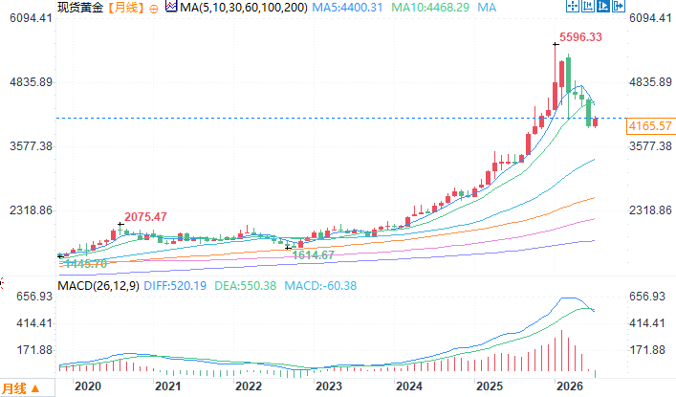Click the MA indicator line-chart icon

click(171, 7)
